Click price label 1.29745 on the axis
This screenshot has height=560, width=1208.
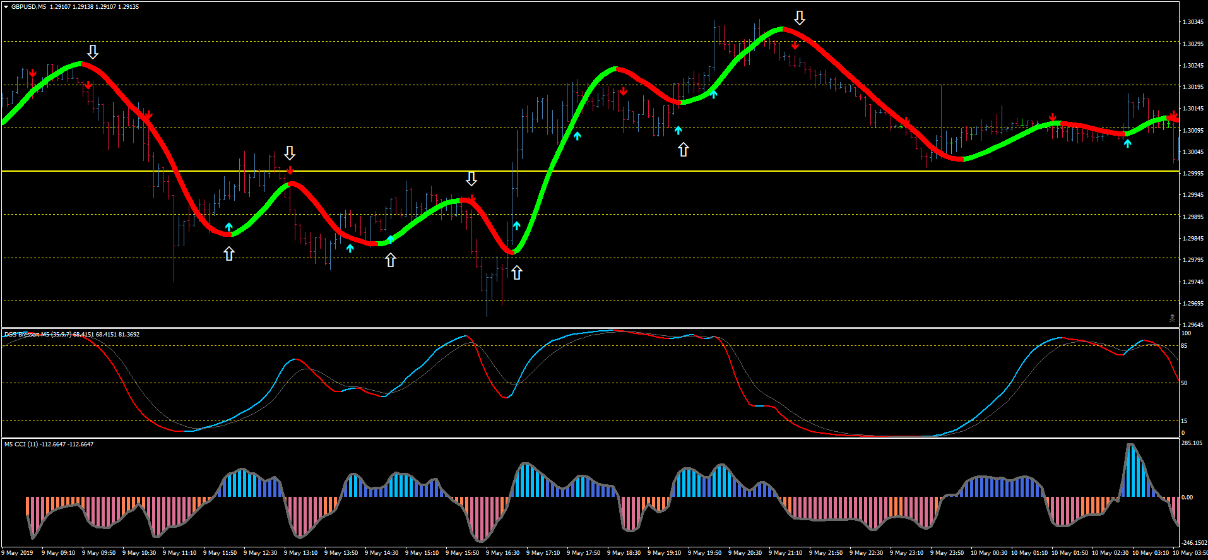1192,282
